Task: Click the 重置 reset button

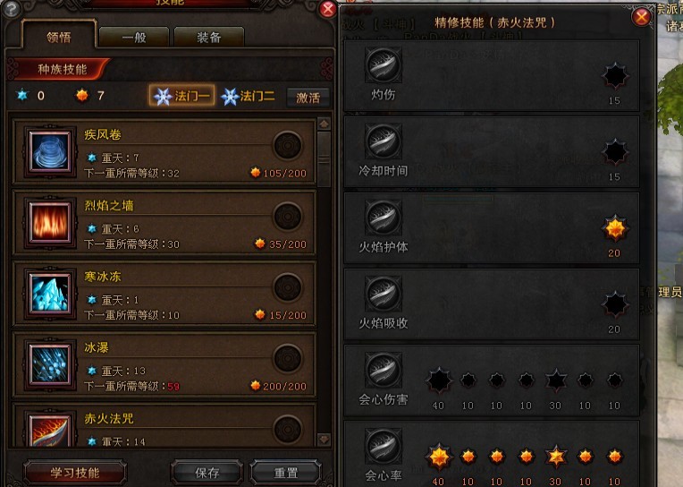Action: [286, 473]
